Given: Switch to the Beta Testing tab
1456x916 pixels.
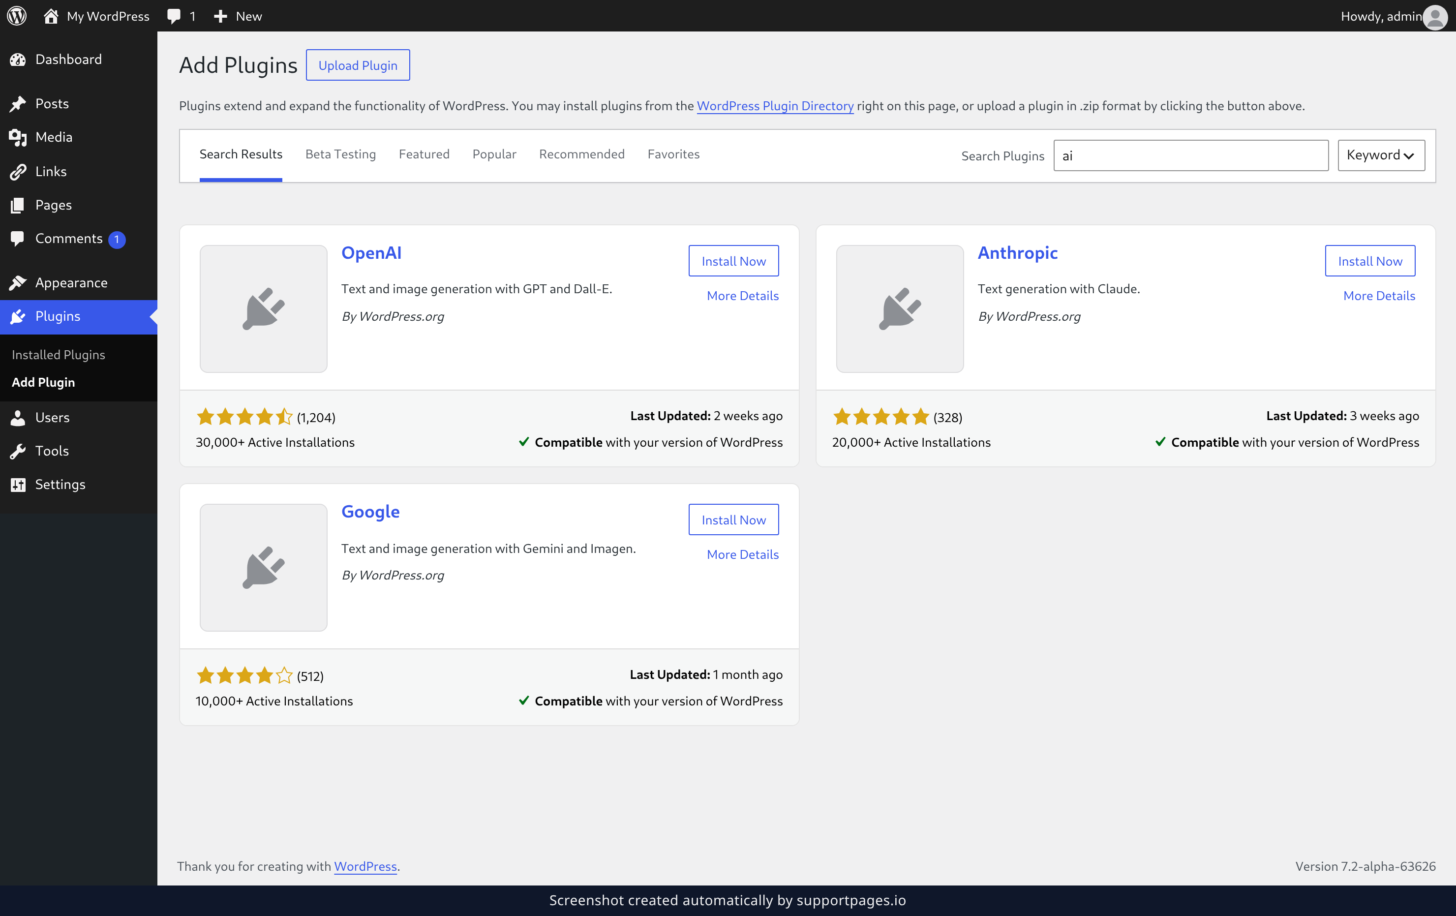Looking at the screenshot, I should tap(340, 154).
